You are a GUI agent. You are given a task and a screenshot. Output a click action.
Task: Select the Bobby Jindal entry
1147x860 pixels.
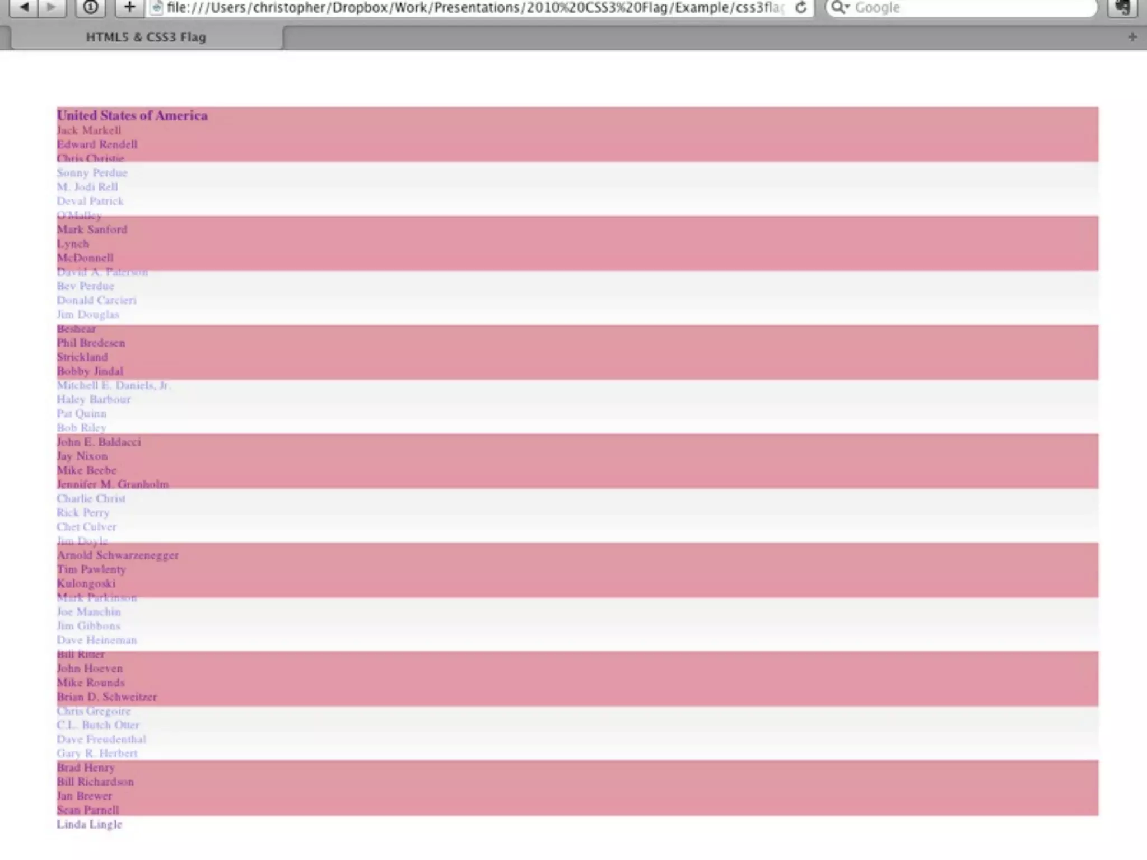(90, 371)
